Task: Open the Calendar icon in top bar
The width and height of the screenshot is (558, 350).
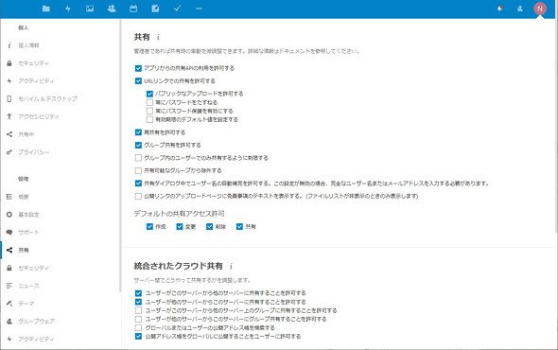Action: [x=133, y=9]
